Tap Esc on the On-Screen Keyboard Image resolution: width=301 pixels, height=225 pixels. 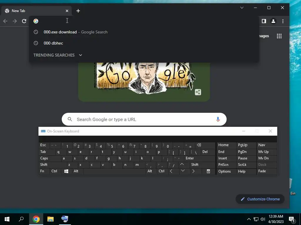point(44,145)
